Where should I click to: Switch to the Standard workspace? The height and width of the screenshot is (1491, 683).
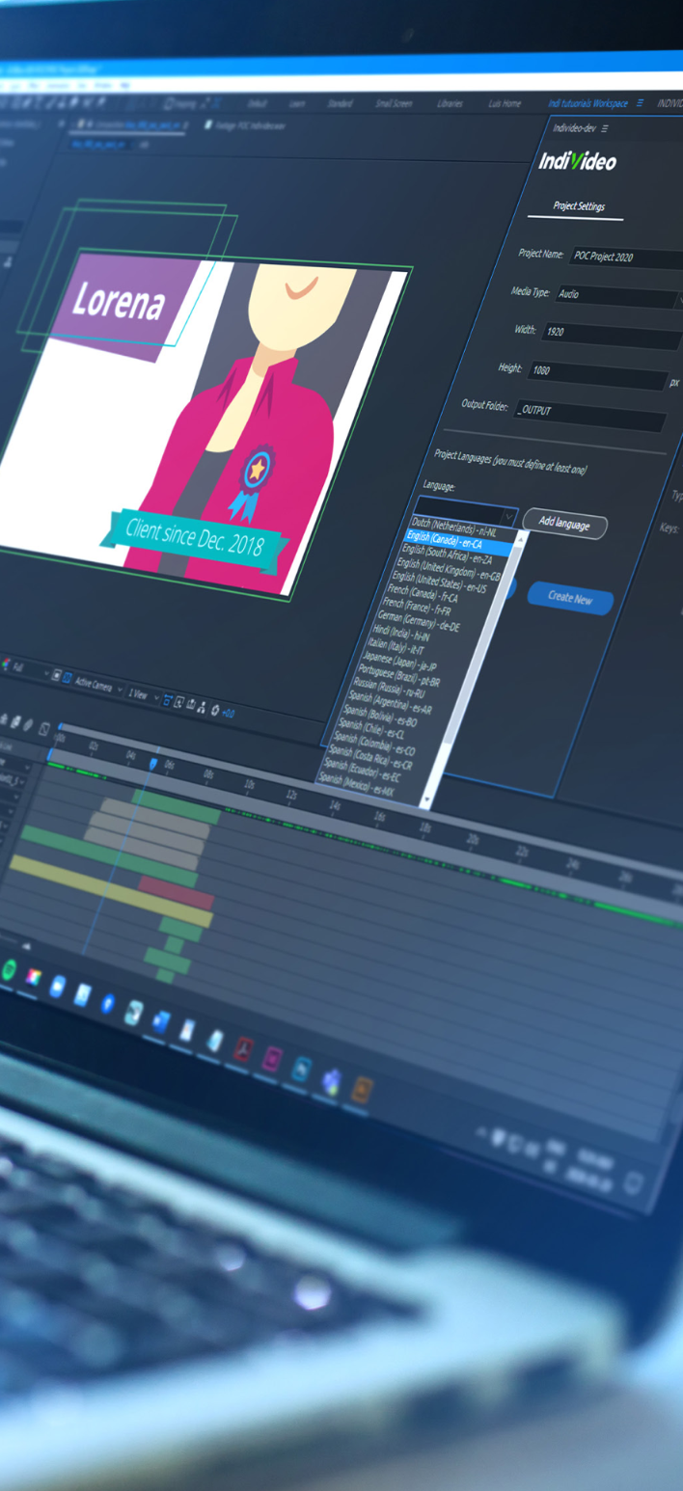pyautogui.click(x=340, y=103)
